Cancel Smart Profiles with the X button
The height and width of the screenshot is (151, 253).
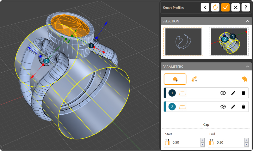235,7
